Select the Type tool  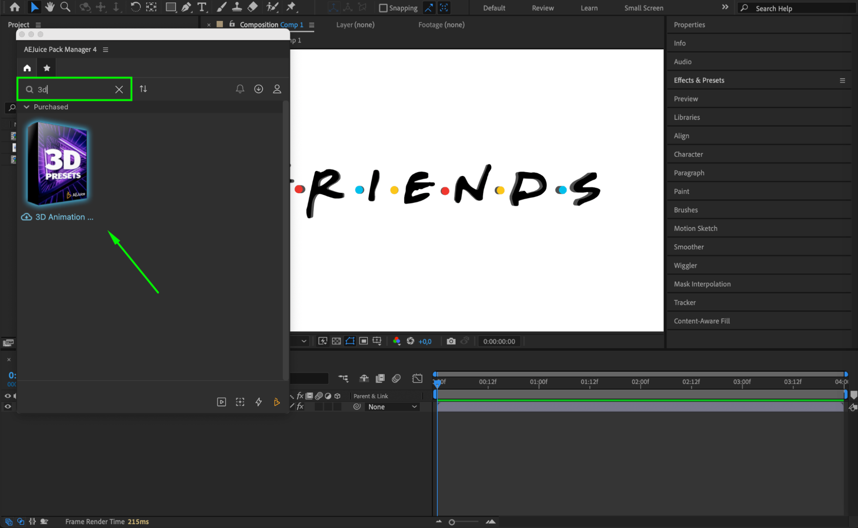[x=201, y=7]
